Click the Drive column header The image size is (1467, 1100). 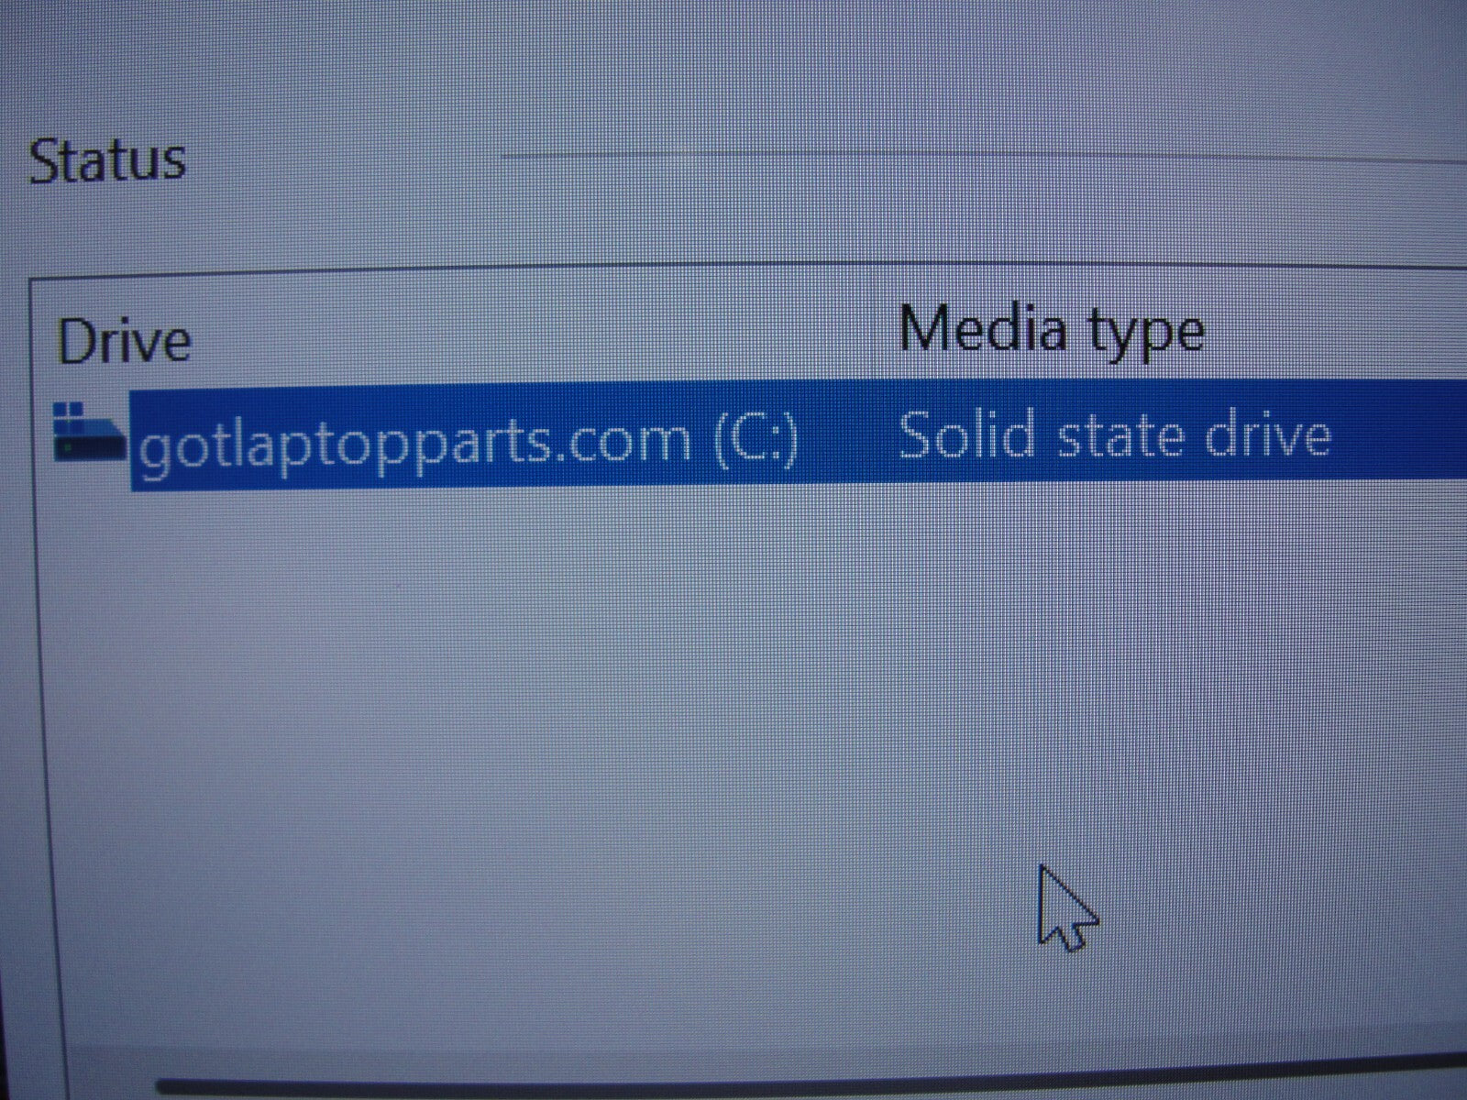[124, 342]
